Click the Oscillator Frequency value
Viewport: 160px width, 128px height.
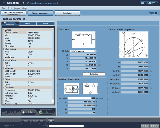[x=34, y=90]
